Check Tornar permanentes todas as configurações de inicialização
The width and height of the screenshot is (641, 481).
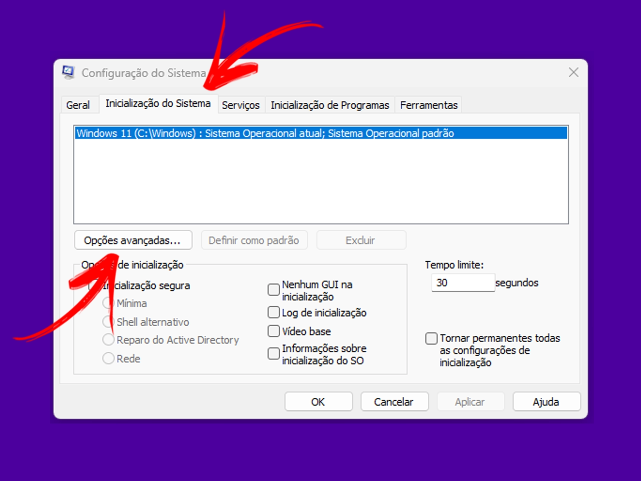click(431, 338)
